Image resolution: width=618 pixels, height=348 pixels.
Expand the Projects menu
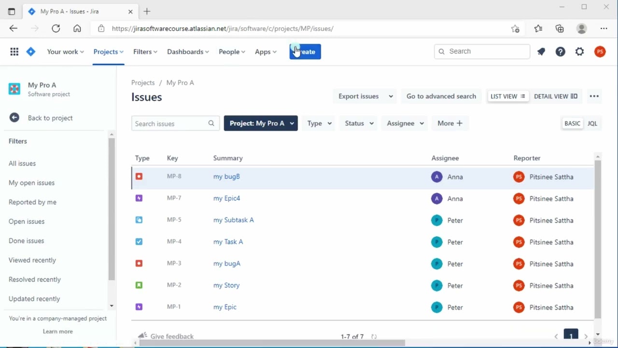[108, 52]
